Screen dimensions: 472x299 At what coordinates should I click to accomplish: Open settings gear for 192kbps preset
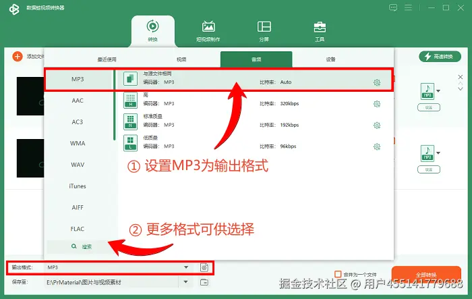point(377,126)
